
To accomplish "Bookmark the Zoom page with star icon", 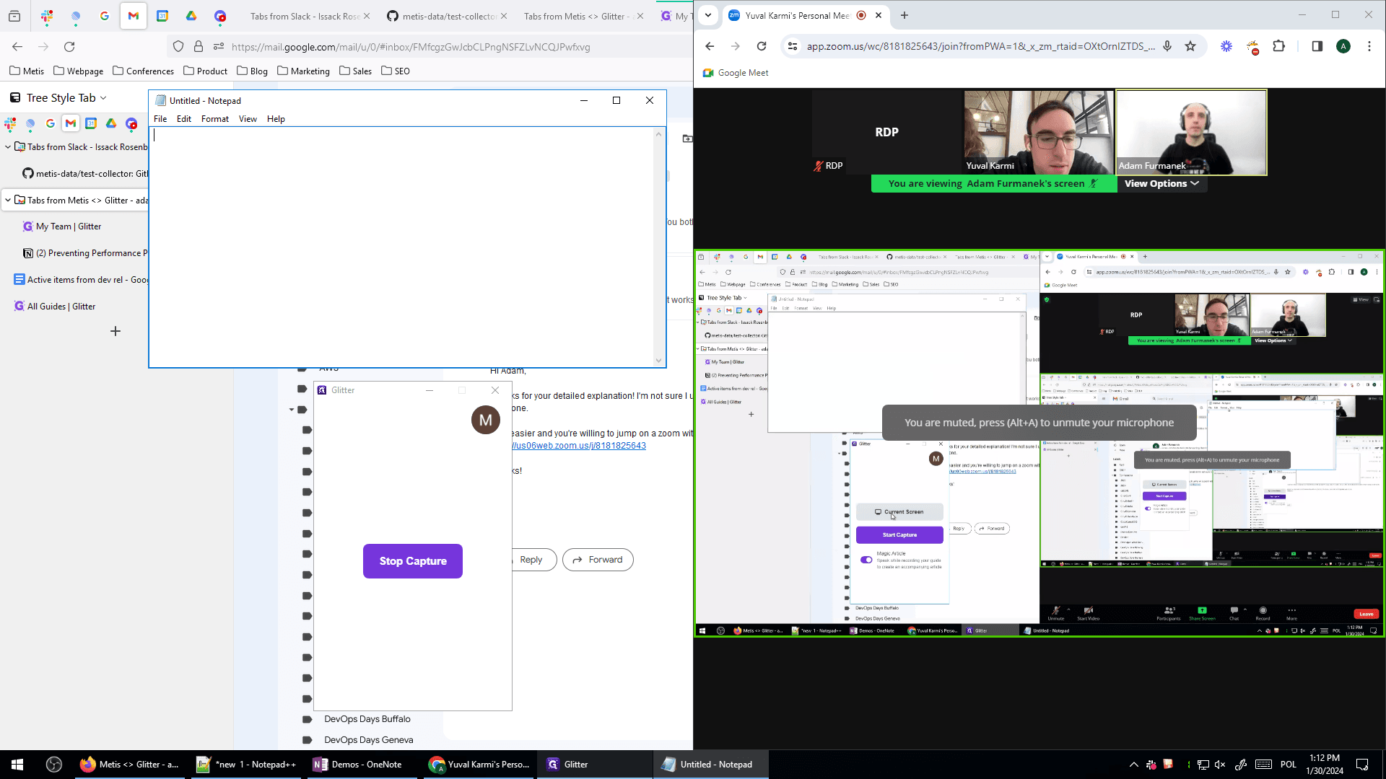I will pos(1190,46).
